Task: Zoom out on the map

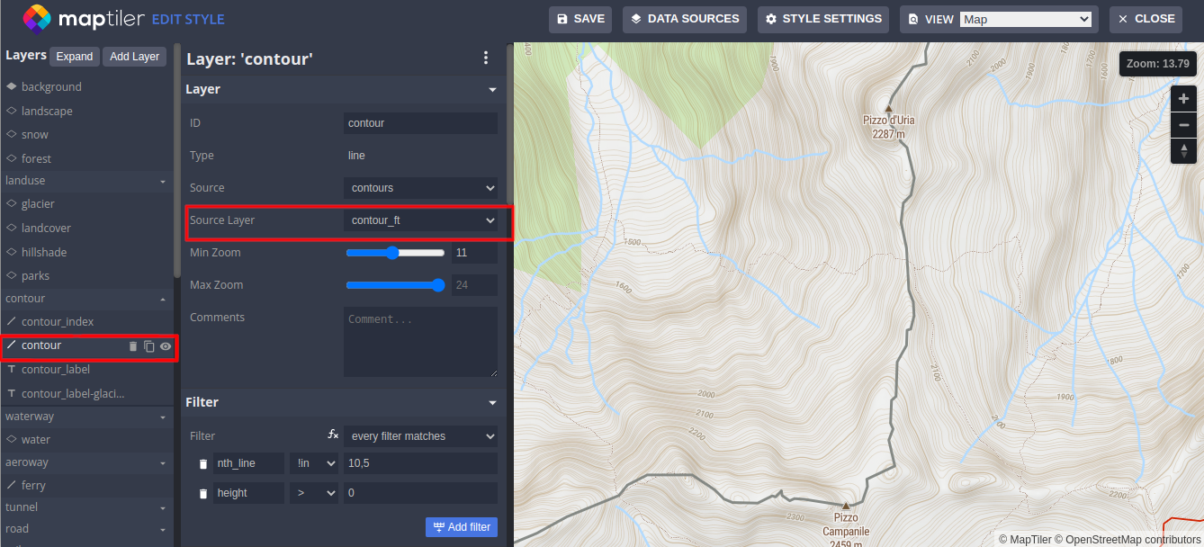Action: coord(1183,124)
